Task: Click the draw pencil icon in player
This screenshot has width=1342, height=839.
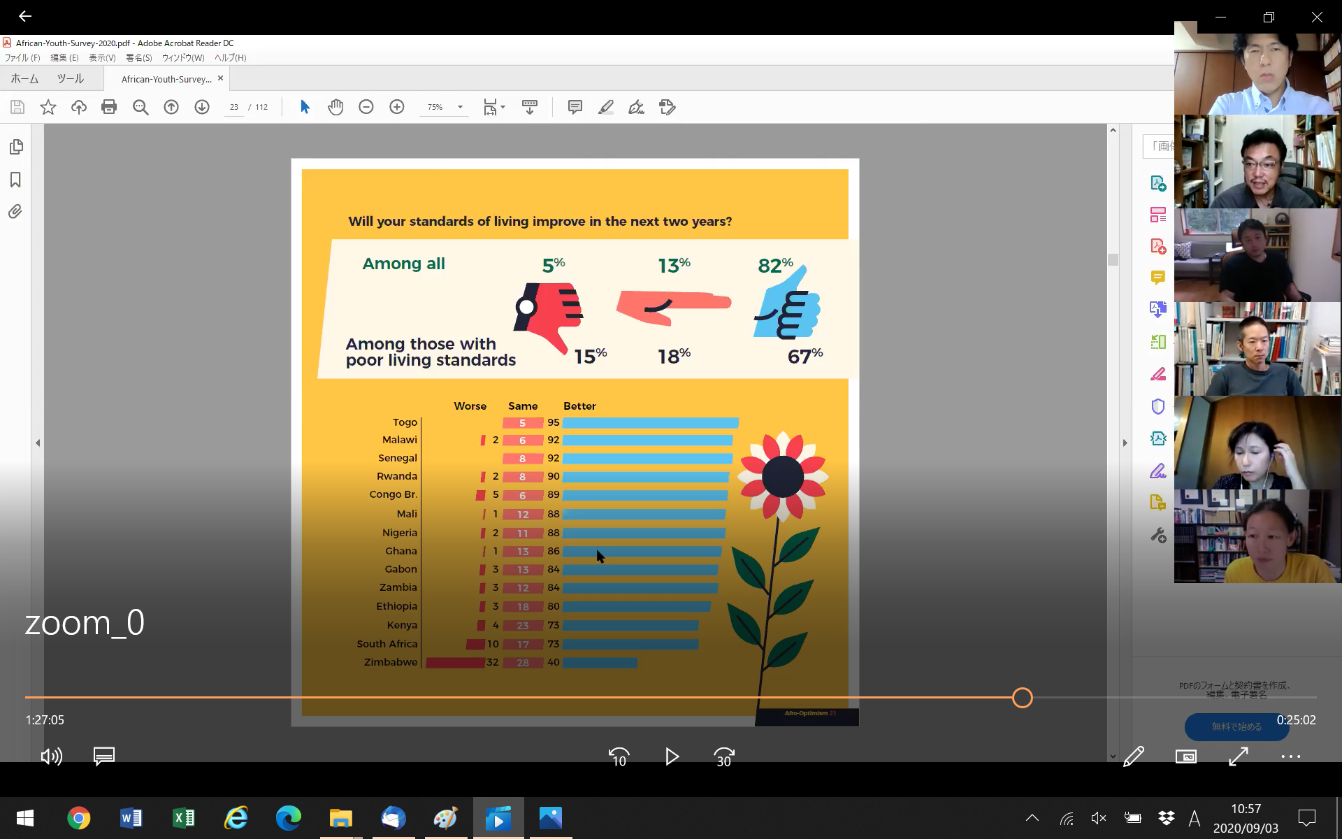Action: click(x=1134, y=756)
